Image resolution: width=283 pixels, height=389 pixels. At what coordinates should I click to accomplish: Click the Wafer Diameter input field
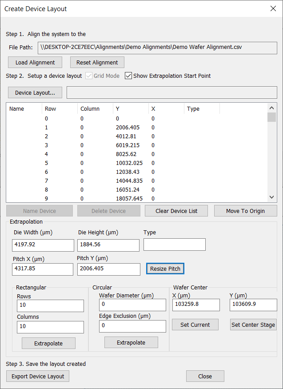click(x=132, y=305)
